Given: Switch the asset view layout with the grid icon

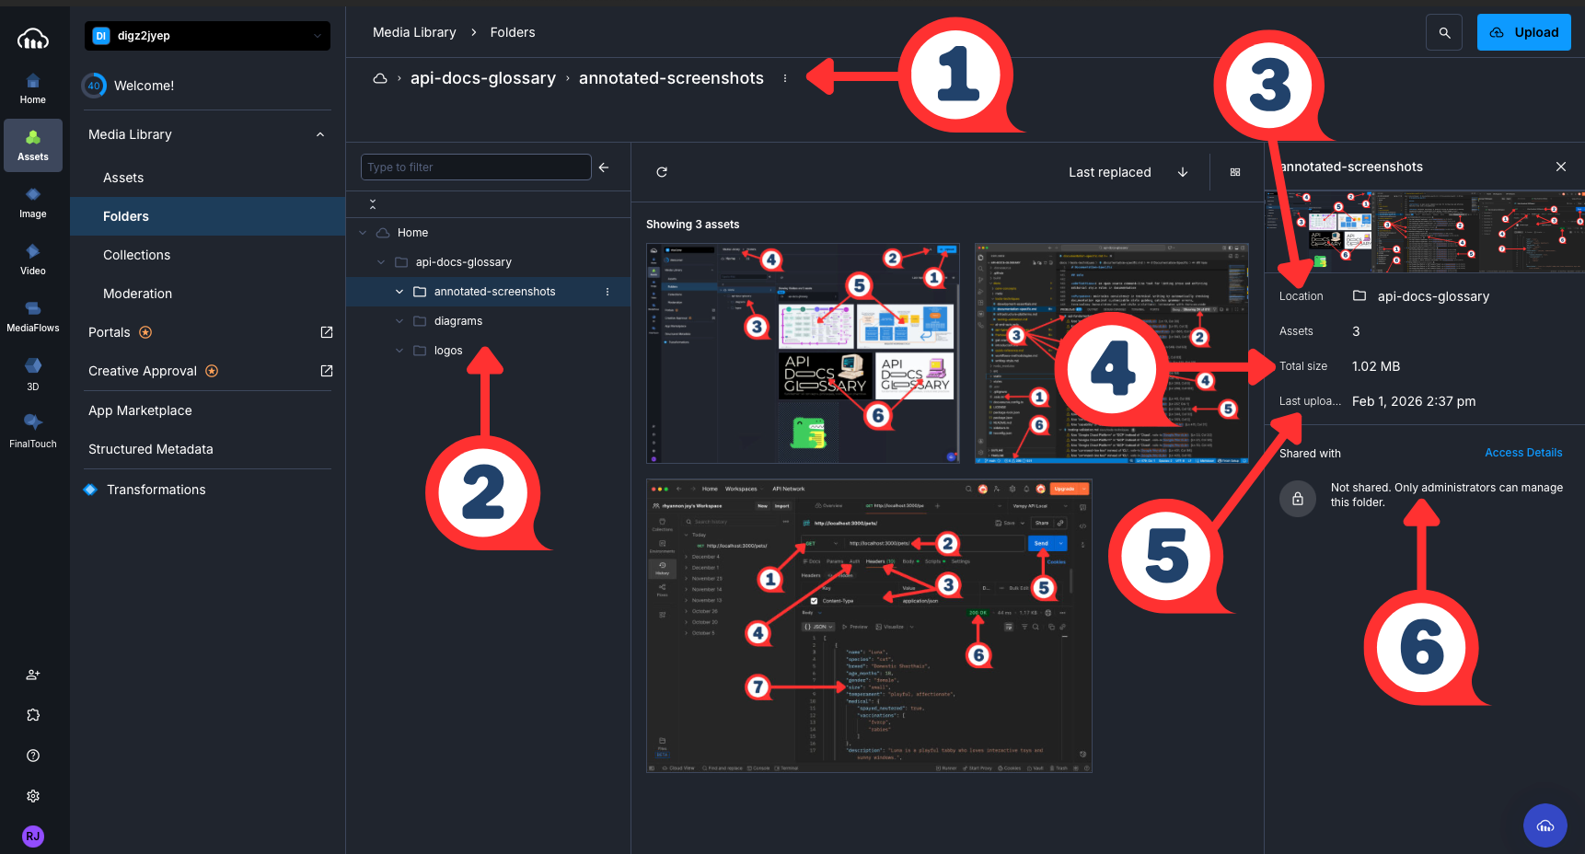Looking at the screenshot, I should 1235,172.
